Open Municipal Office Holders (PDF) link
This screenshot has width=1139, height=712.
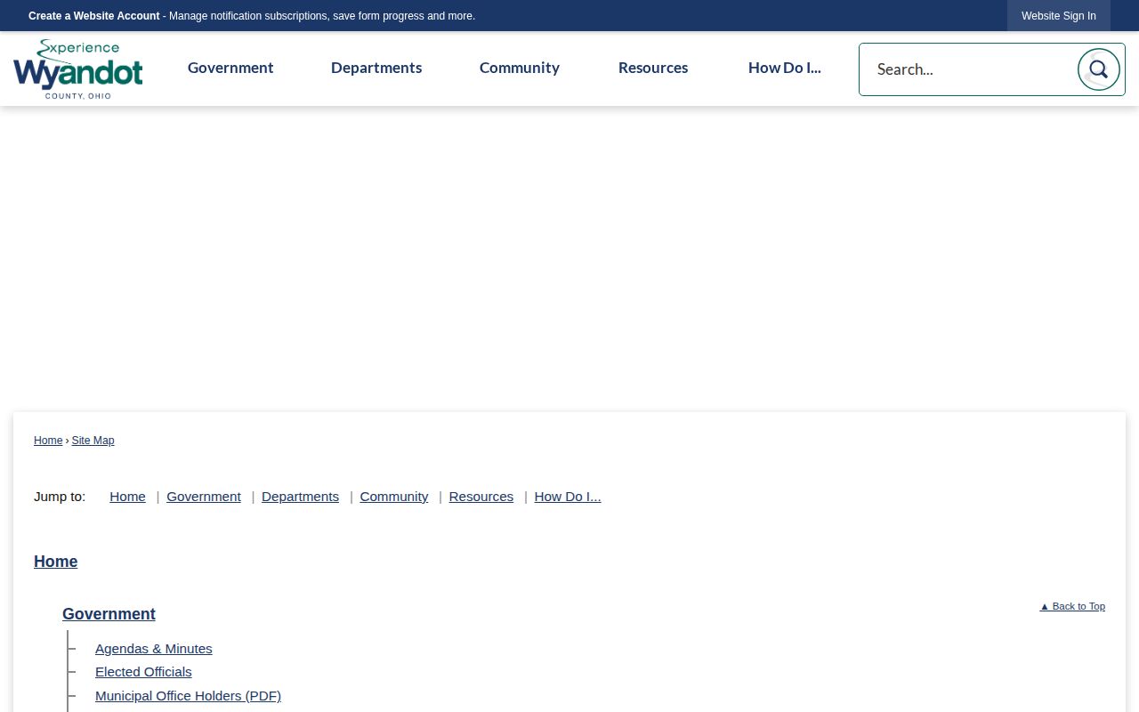(188, 696)
